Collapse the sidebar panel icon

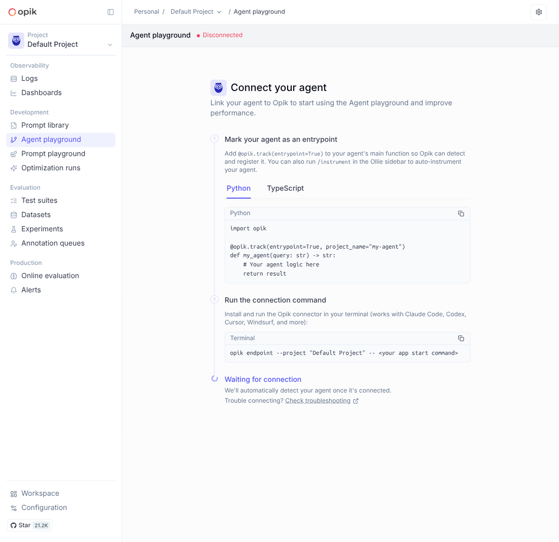tap(110, 12)
